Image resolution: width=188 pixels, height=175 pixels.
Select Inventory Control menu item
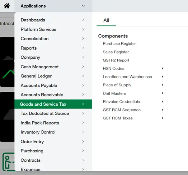point(38,132)
